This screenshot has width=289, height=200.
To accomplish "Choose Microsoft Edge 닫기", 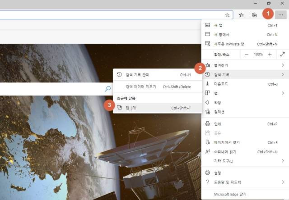I will [245, 194].
